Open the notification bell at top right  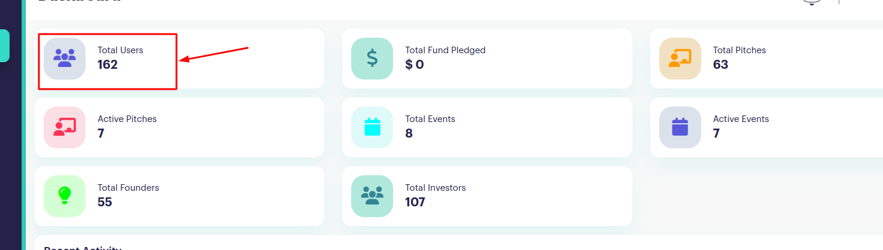point(811,2)
